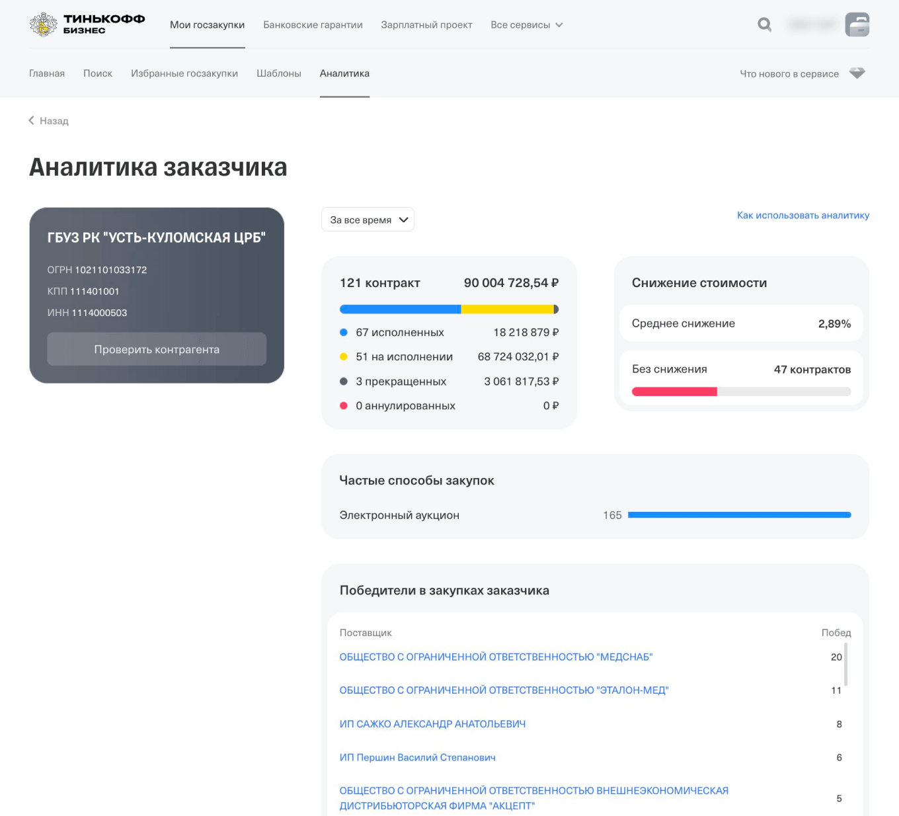Open the 'Шаблоны' tab
The width and height of the screenshot is (899, 816).
(x=279, y=73)
